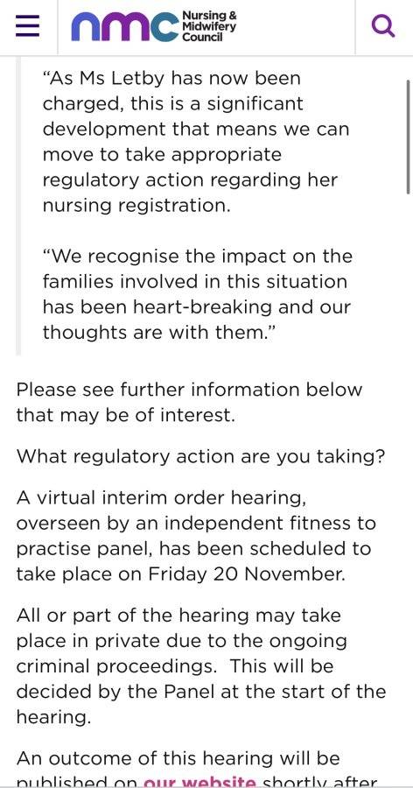The image size is (413, 788).
Task: Open site search with the magnifier icon
Action: [383, 26]
